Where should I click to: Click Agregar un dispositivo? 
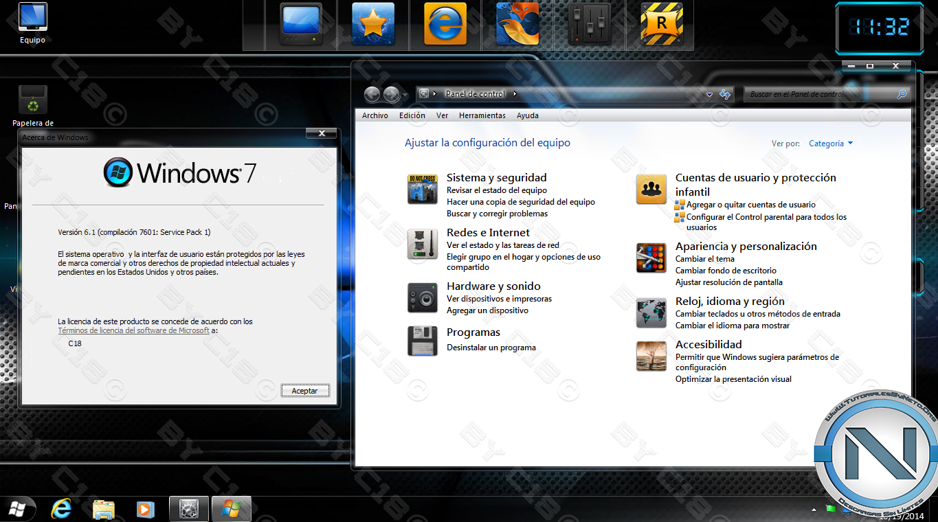coord(487,310)
